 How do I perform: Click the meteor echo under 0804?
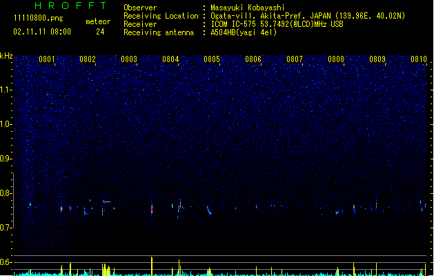point(179,208)
